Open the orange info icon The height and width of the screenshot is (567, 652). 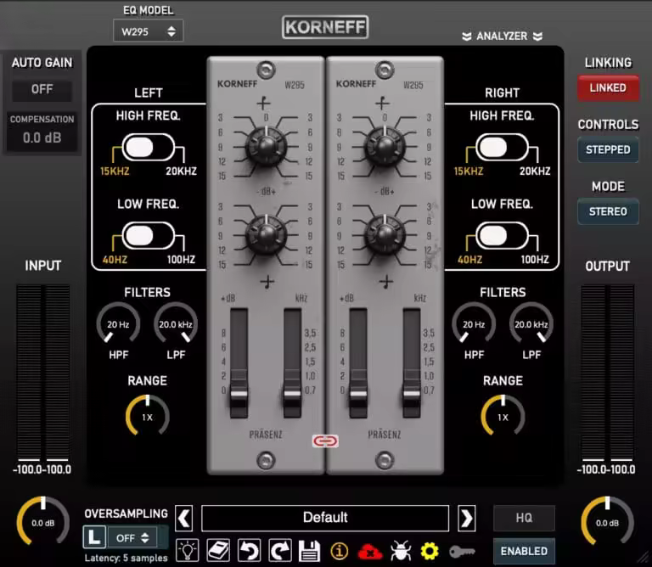[x=340, y=550]
